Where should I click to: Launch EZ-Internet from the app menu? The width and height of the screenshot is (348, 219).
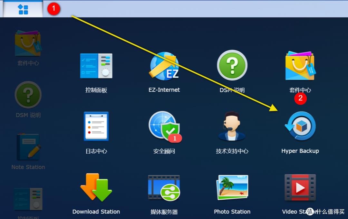pos(164,66)
